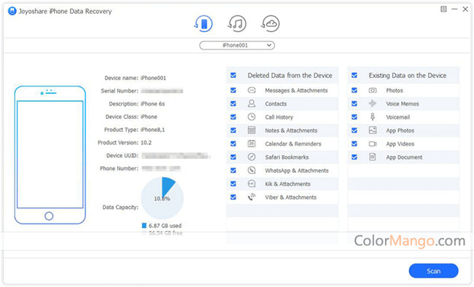Toggle Deleted Data from the Device checkbox

point(233,75)
